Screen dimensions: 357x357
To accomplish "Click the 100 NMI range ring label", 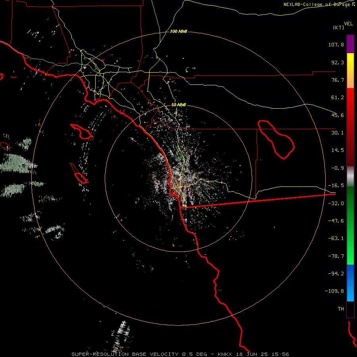I will pyautogui.click(x=178, y=31).
